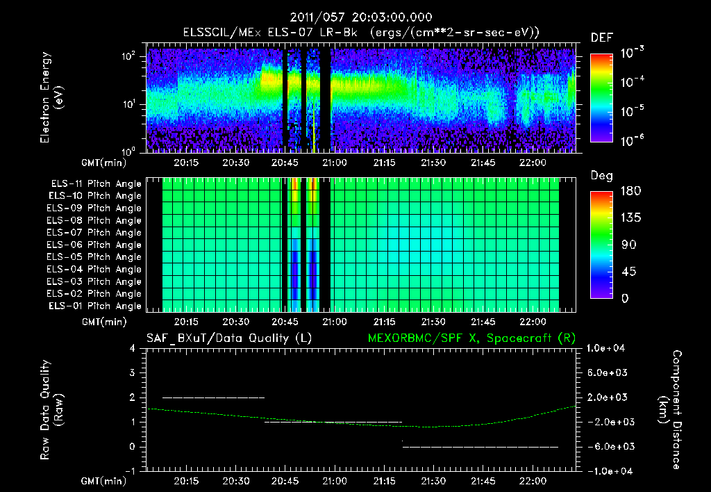The image size is (711, 492).
Task: Click the 20:45 tick label under pitch angle panel
Action: tap(285, 322)
